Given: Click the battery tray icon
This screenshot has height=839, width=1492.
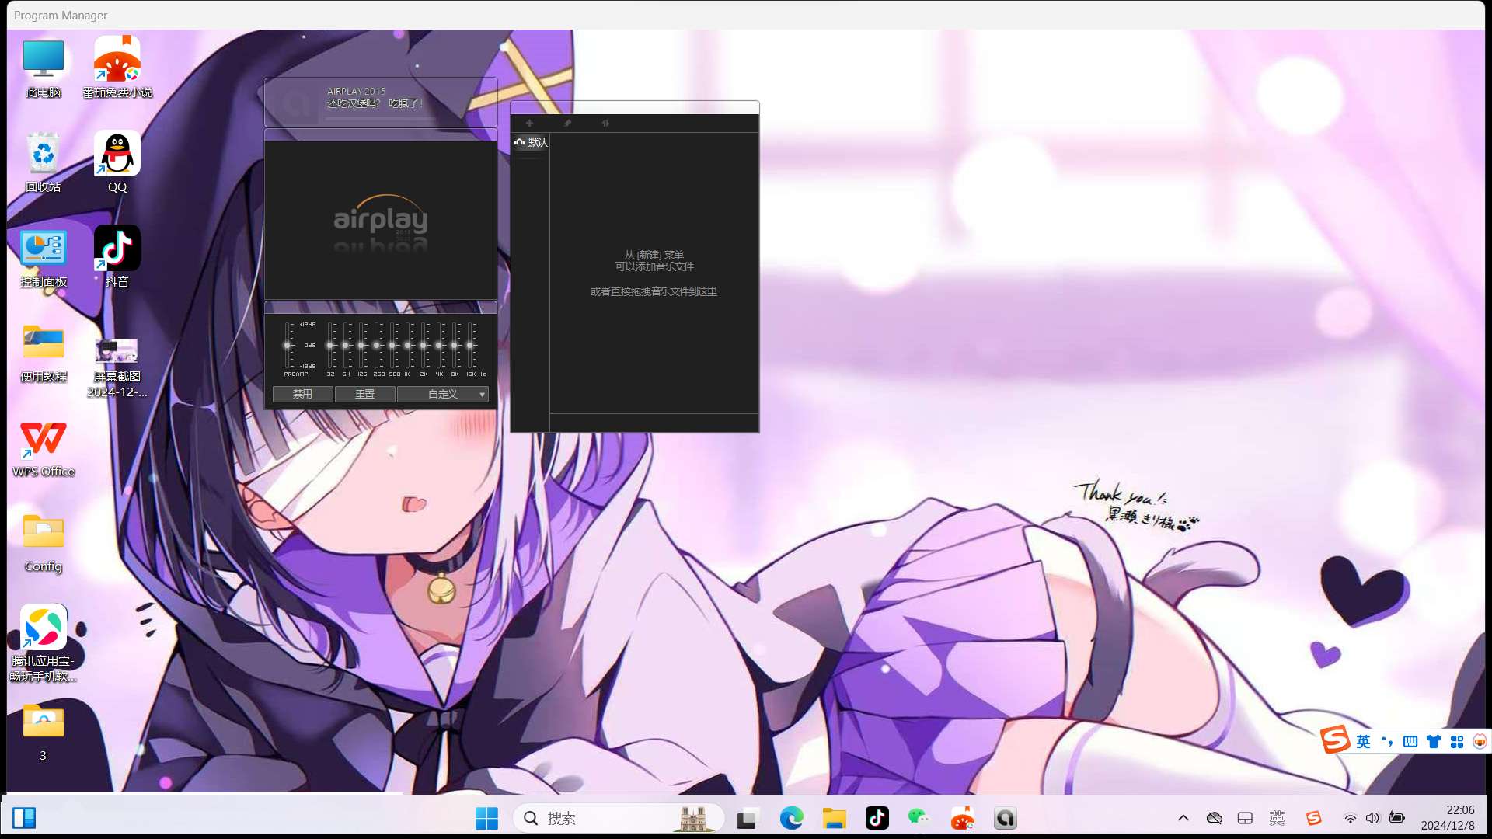Looking at the screenshot, I should click(x=1397, y=818).
